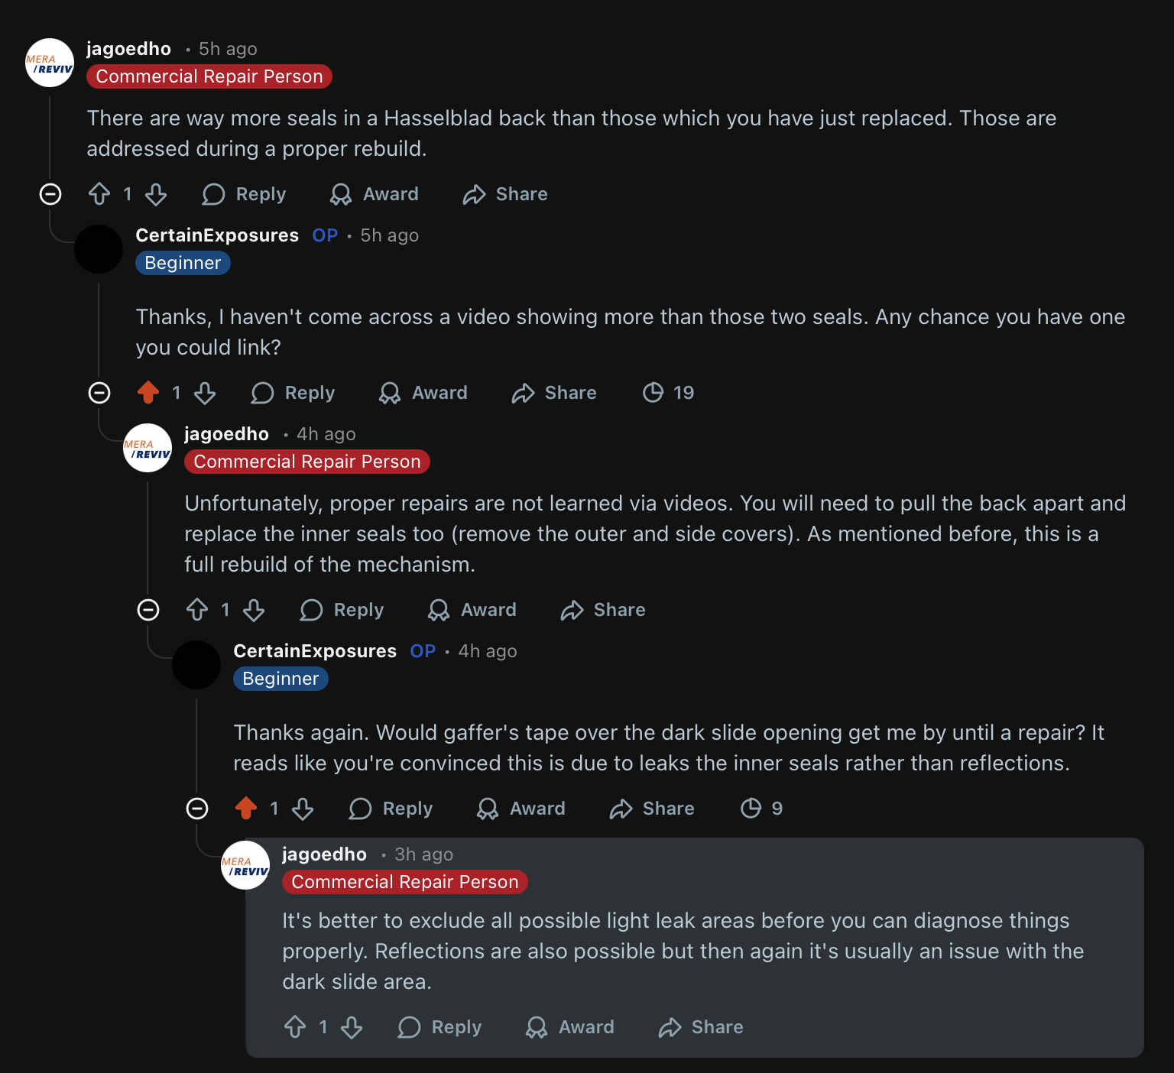Reply to the highlighted 3h-ago comment
1174x1073 pixels.
[x=440, y=1027]
